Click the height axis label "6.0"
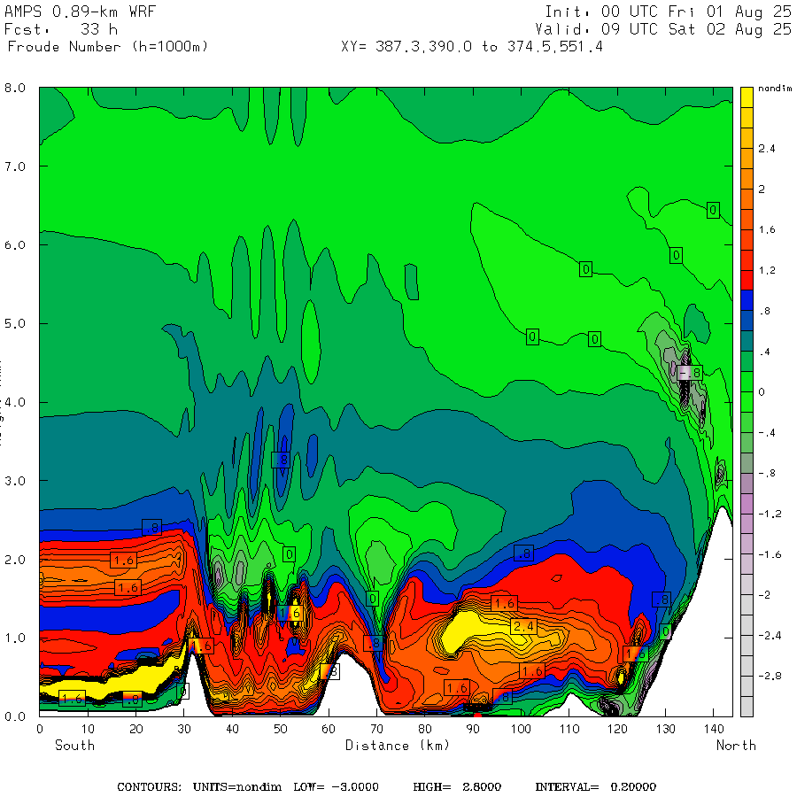This screenshot has height=797, width=797. (x=15, y=245)
